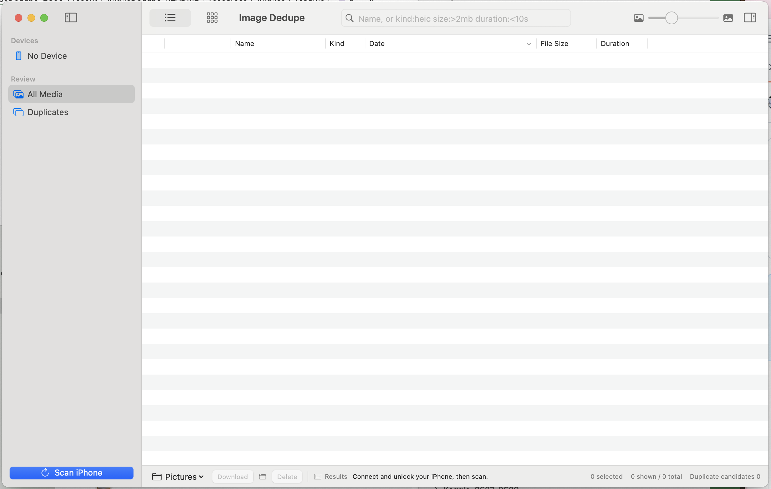Screen dimensions: 771x489
Task: Toggle the sidebar with the toolbar sidebar icon
Action: pyautogui.click(x=71, y=18)
